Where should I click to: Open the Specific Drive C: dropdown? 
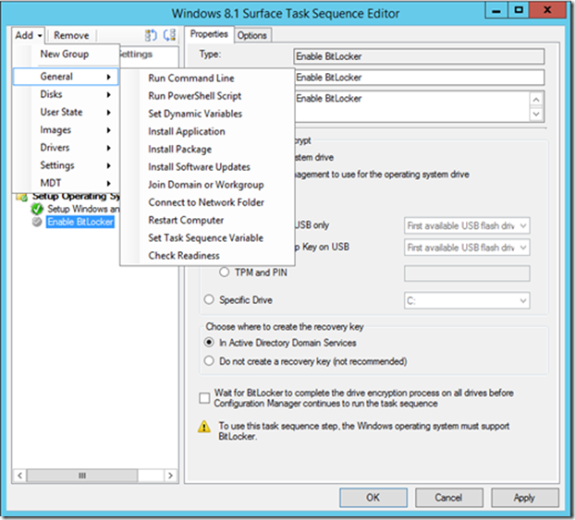coord(467,301)
